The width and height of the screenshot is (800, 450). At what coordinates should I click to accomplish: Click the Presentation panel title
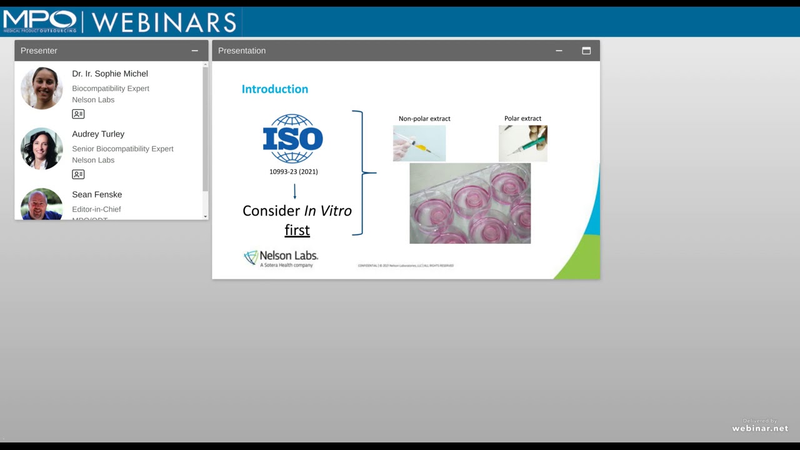pos(242,51)
